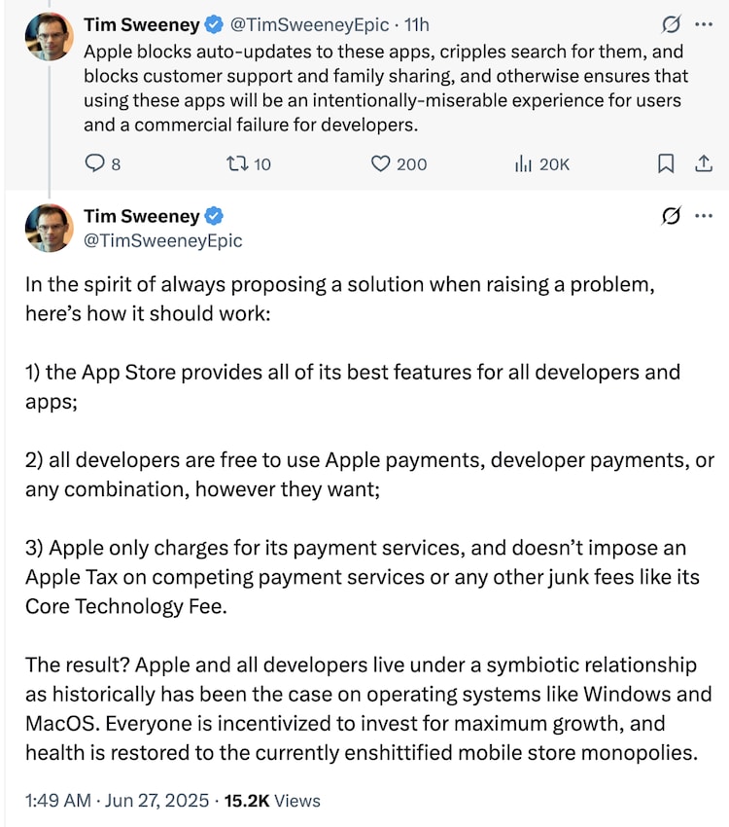Like the top tweet with 200 likes
The height and width of the screenshot is (827, 729).
pyautogui.click(x=381, y=164)
